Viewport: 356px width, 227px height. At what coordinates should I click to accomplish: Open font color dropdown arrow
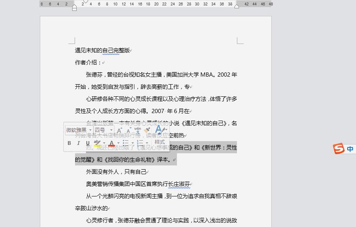(118, 143)
